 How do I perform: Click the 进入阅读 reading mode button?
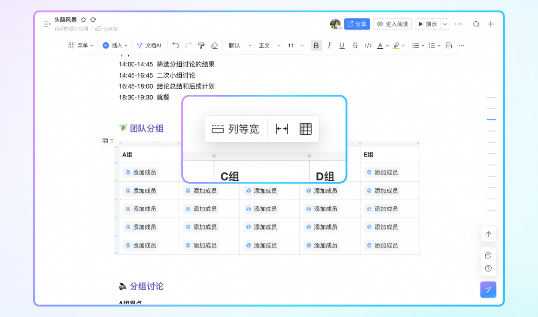pos(393,24)
